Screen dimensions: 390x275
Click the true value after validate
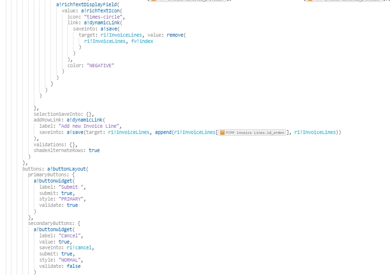click(72, 205)
